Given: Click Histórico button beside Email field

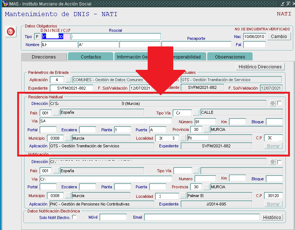Looking at the screenshot, I should 272,218.
